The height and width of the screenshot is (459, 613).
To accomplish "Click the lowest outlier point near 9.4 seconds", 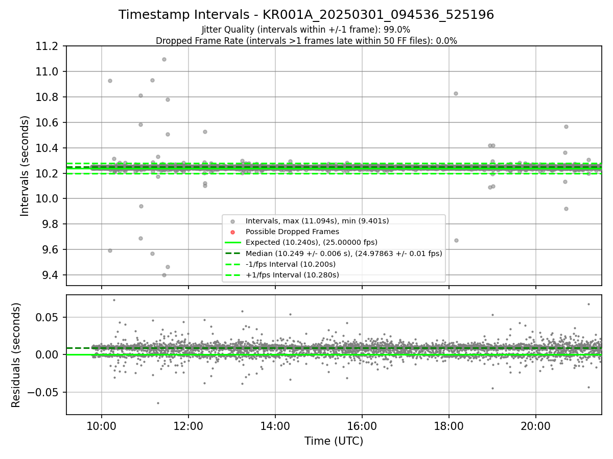I will coord(164,275).
